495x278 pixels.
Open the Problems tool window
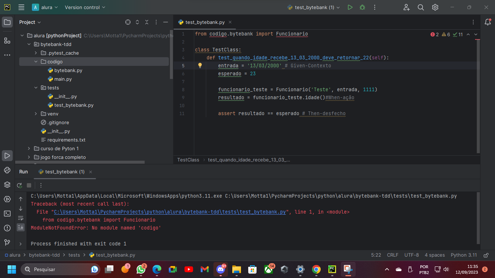7,228
